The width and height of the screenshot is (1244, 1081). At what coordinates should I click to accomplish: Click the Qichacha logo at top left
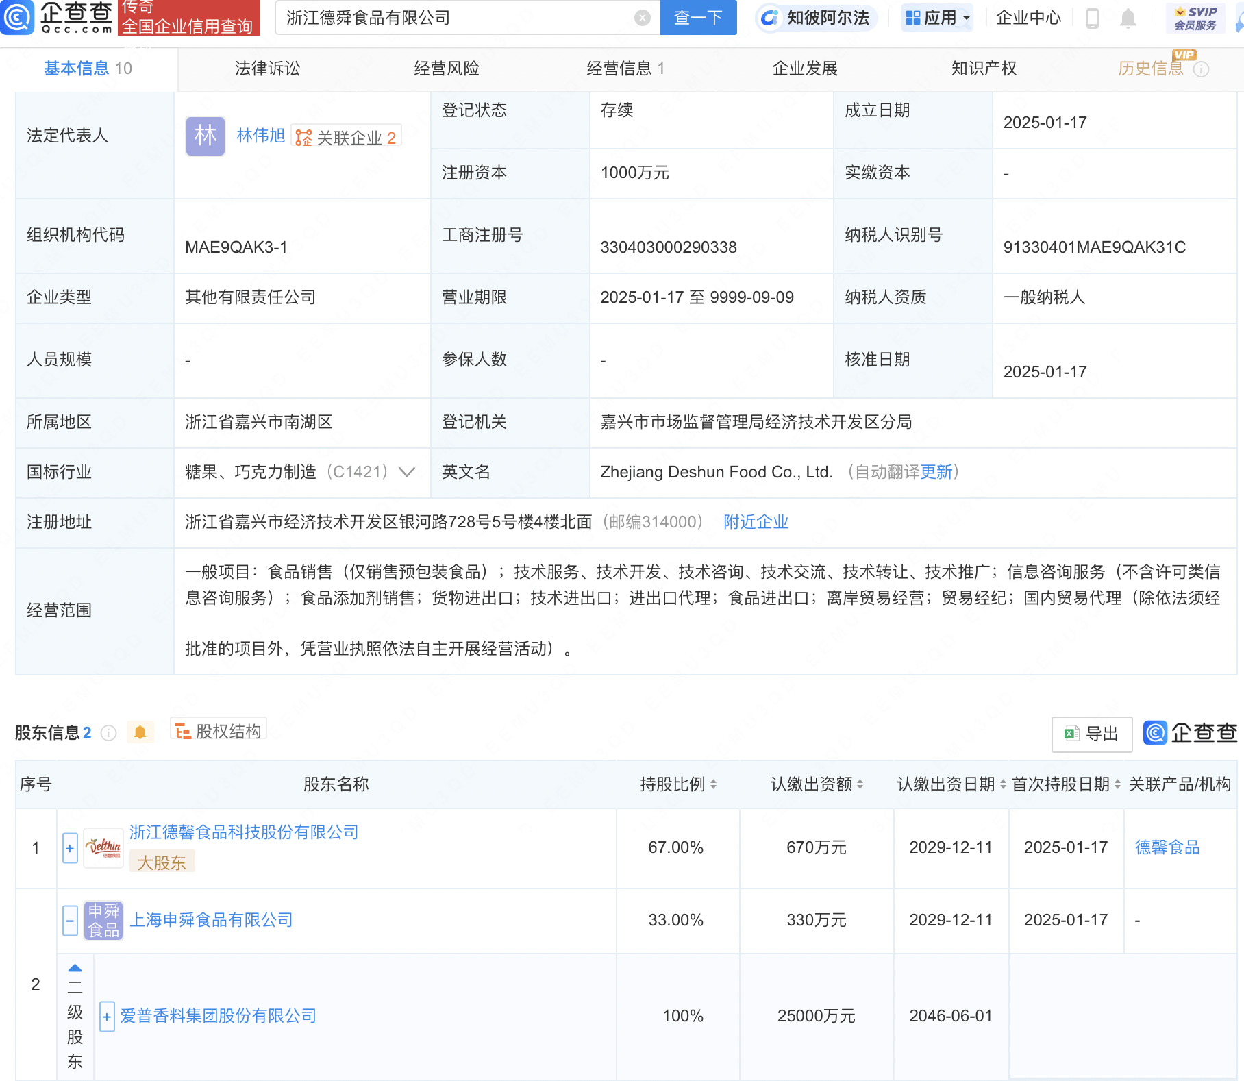click(58, 17)
